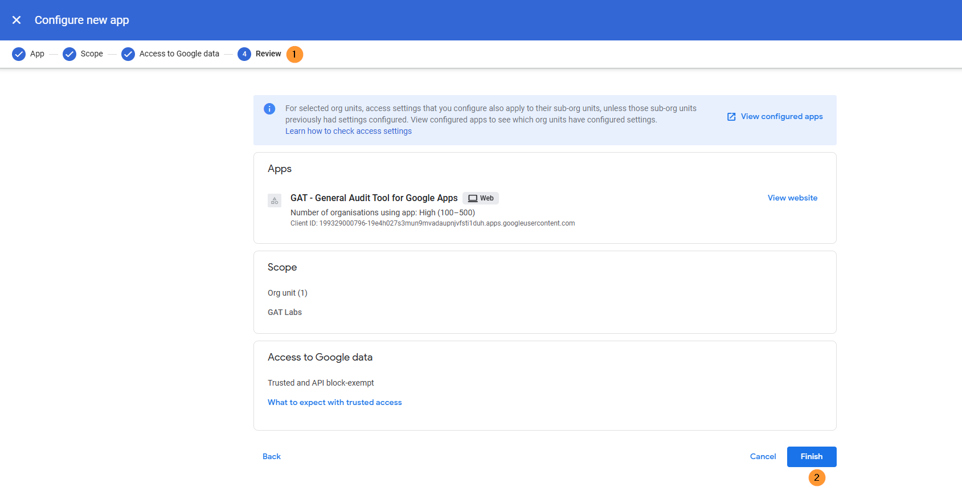This screenshot has width=962, height=495.
Task: Go to the App step label
Action: point(37,54)
